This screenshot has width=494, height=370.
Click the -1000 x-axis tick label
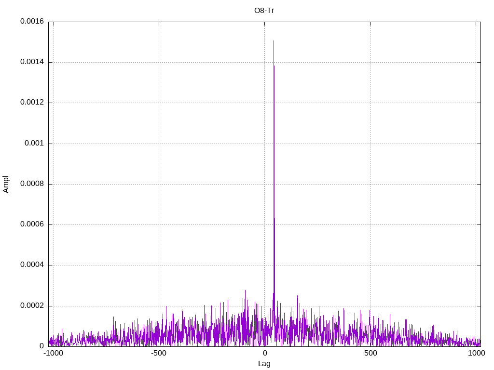coord(54,354)
